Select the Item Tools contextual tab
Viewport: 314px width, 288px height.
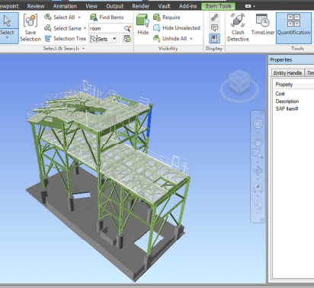pyautogui.click(x=218, y=6)
